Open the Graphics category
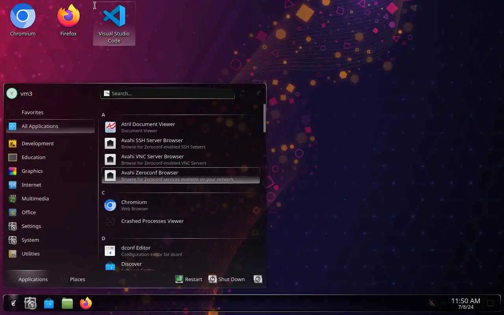This screenshot has height=315, width=504. coord(50,171)
